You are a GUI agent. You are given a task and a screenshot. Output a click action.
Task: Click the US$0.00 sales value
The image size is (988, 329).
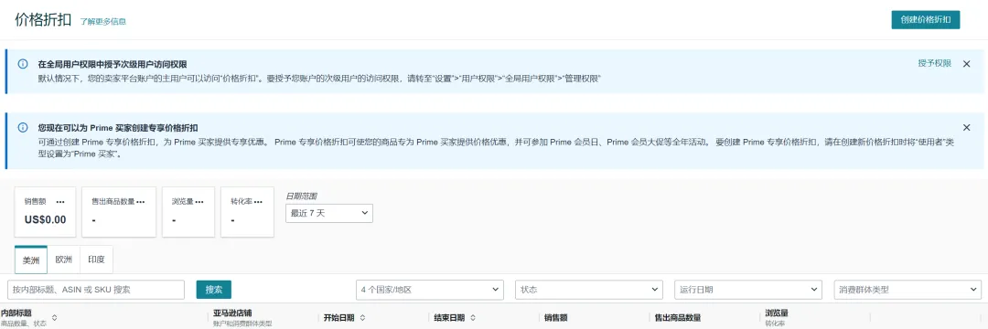point(46,220)
